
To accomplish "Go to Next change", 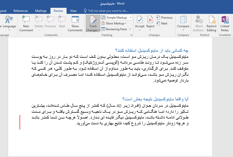I will point(162,23).
